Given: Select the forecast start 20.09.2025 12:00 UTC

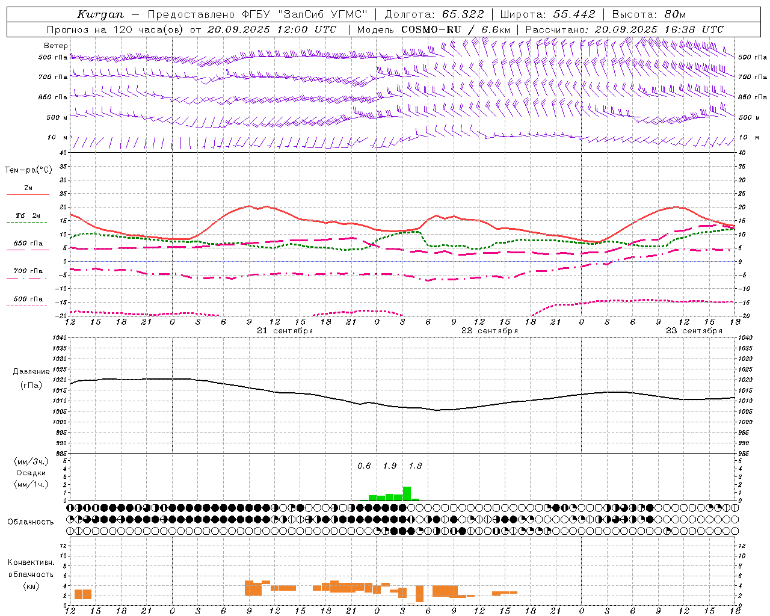Looking at the screenshot, I should click(272, 29).
